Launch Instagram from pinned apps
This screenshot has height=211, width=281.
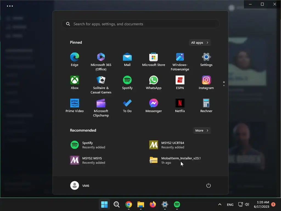[x=206, y=83]
